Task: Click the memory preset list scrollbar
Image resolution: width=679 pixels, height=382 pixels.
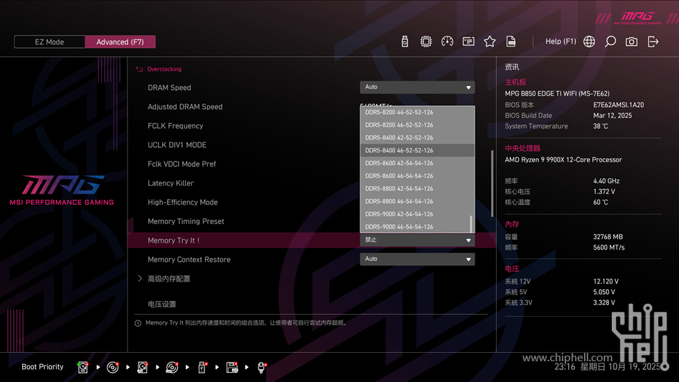Action: [472, 223]
